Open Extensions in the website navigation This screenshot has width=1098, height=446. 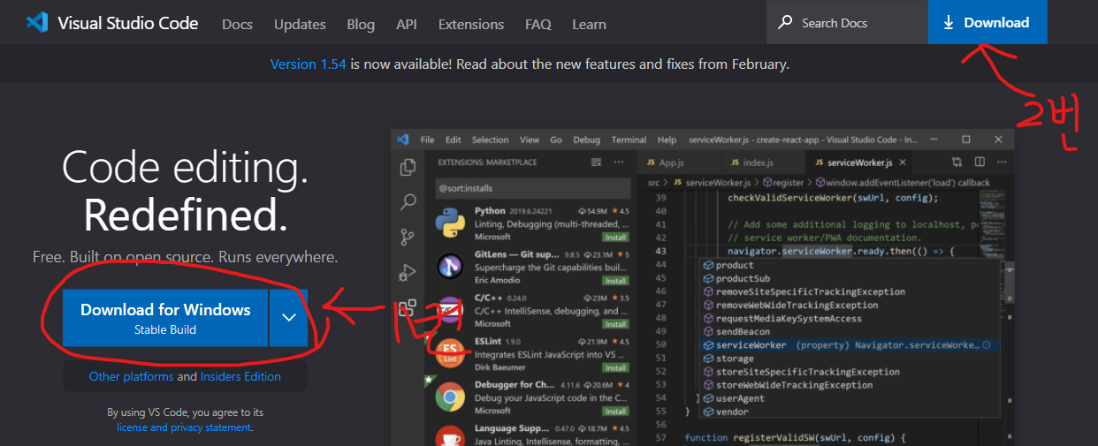coord(471,24)
